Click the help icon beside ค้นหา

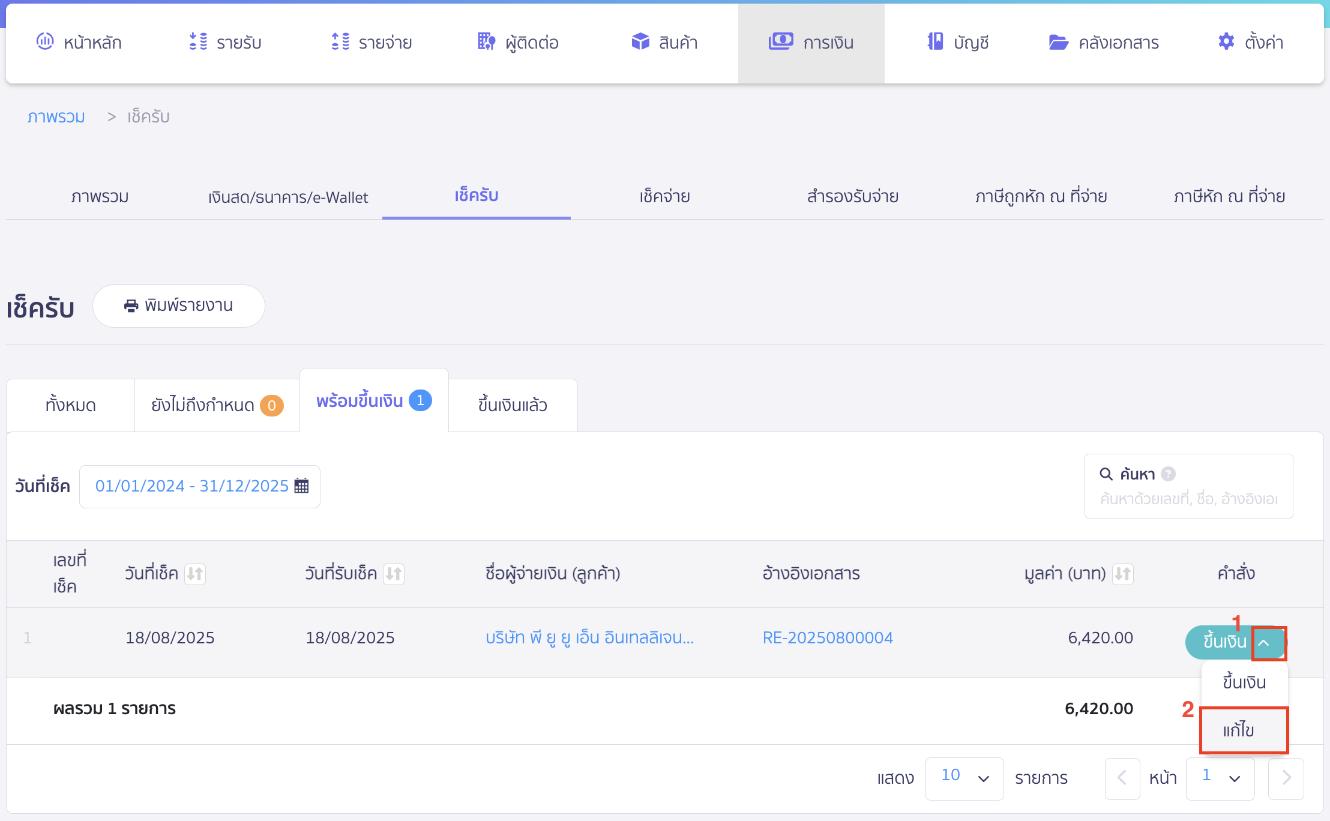click(x=1168, y=474)
